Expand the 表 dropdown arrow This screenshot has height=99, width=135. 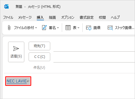[x=78, y=28]
